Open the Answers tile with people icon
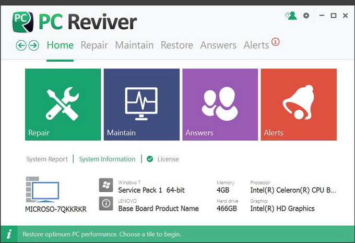The height and width of the screenshot is (243, 355). point(220,105)
